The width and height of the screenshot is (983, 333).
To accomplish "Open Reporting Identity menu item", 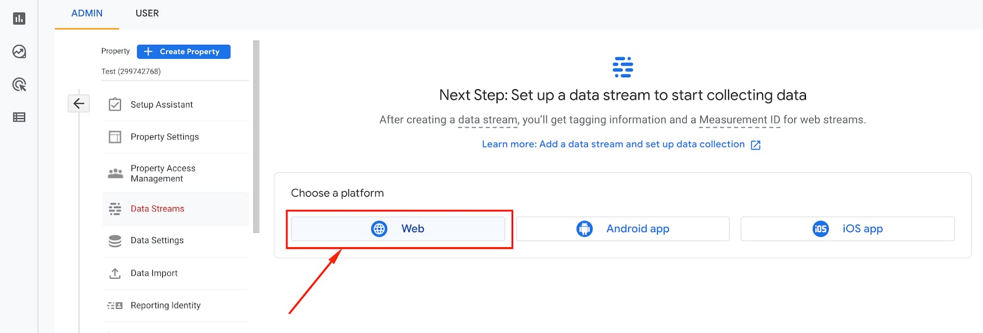I will 165,305.
